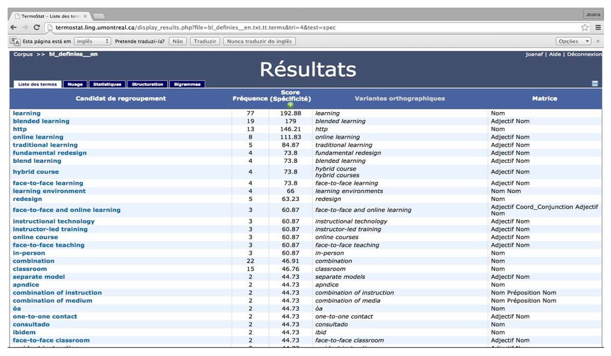Click the Fréquence column header

pyautogui.click(x=250, y=98)
